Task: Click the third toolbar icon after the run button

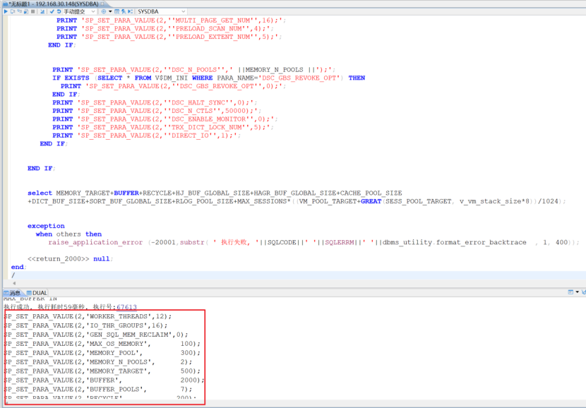Action: click(x=20, y=11)
